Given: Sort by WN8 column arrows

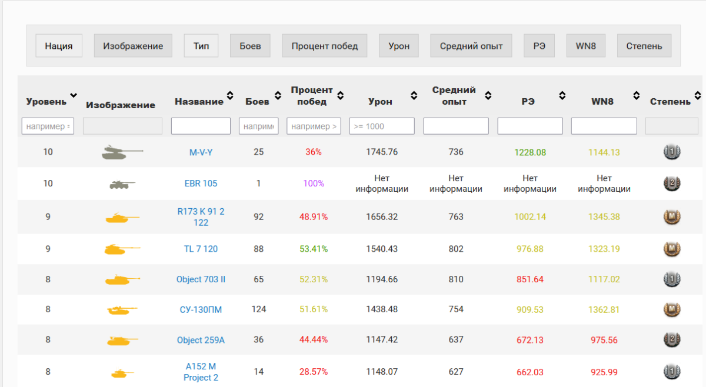Looking at the screenshot, I should [x=637, y=95].
